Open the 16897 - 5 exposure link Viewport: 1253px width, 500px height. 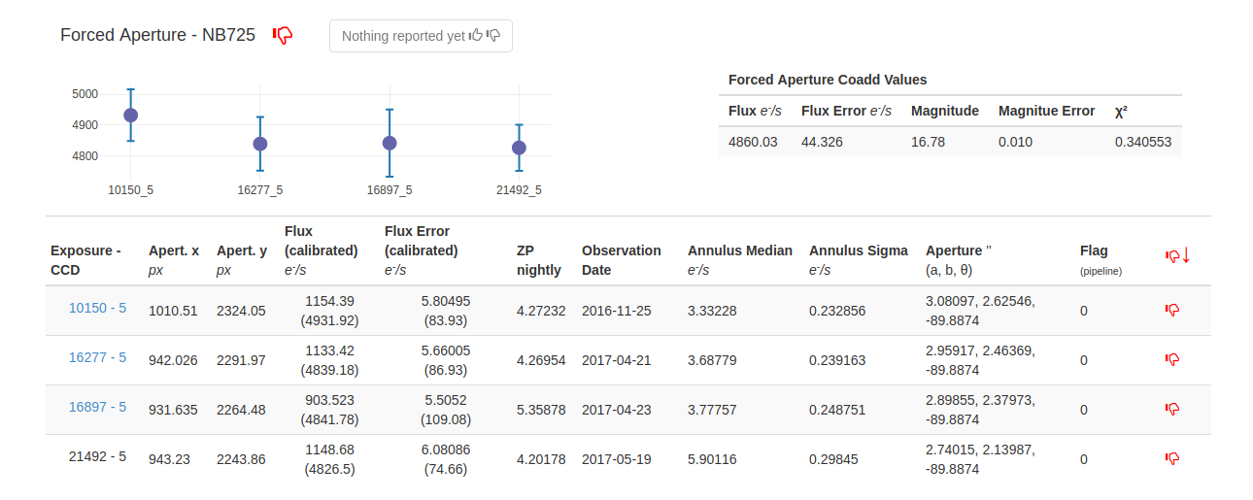pos(97,407)
